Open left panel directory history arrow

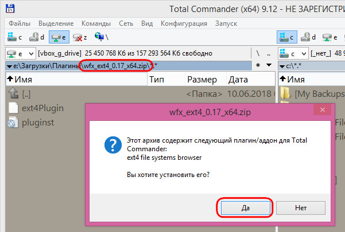[269, 65]
